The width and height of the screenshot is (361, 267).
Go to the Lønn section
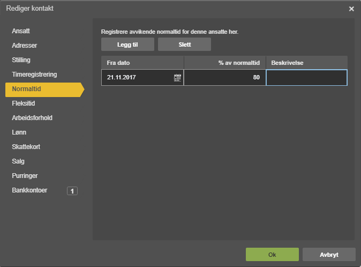(19, 132)
